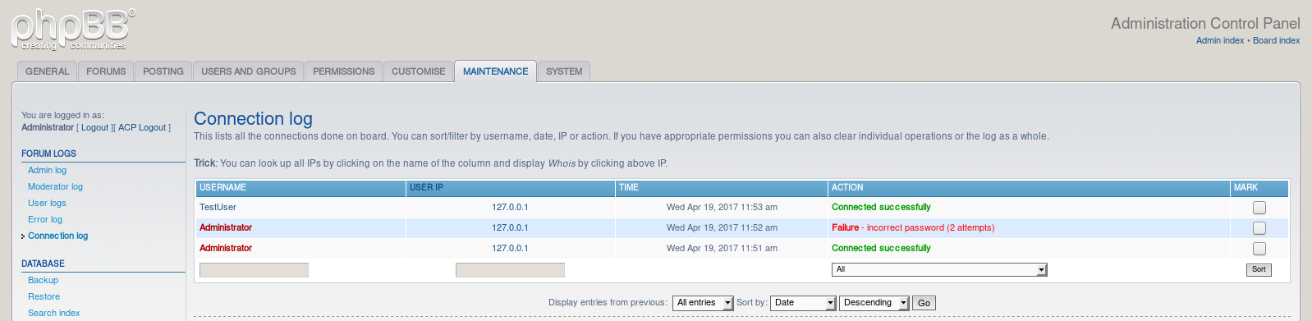
Task: Open the Sort by Date dropdown
Action: tap(803, 303)
